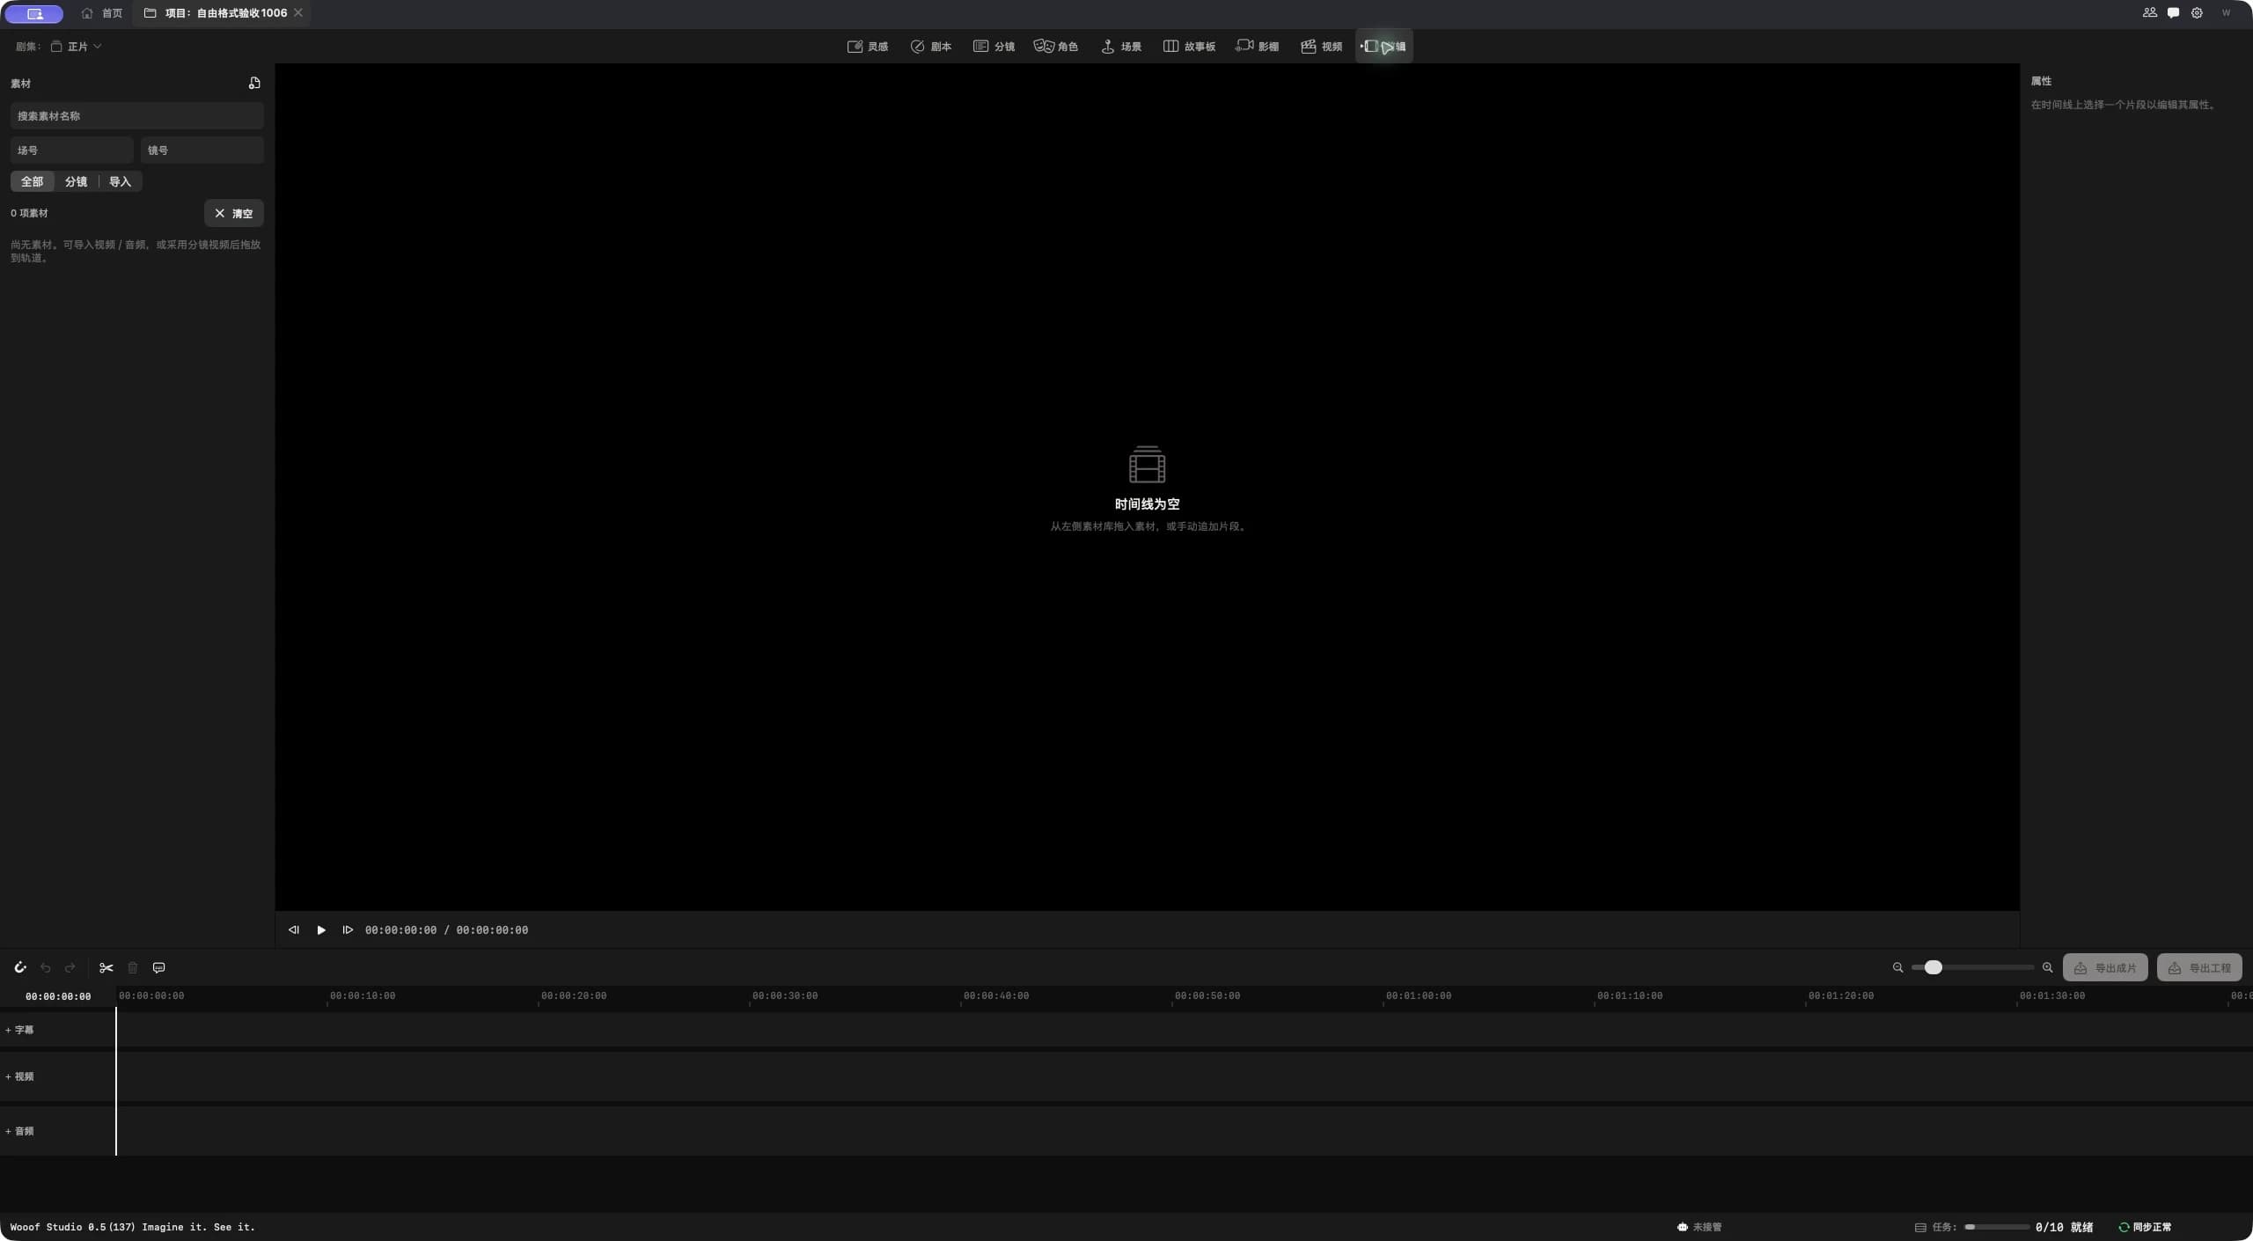Add a 字幕 subtitle track
Viewport: 2253px width, 1241px height.
(x=19, y=1030)
